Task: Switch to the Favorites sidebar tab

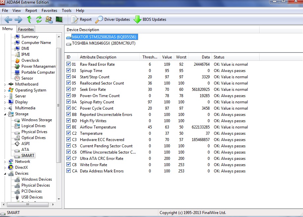Action: coord(26,29)
